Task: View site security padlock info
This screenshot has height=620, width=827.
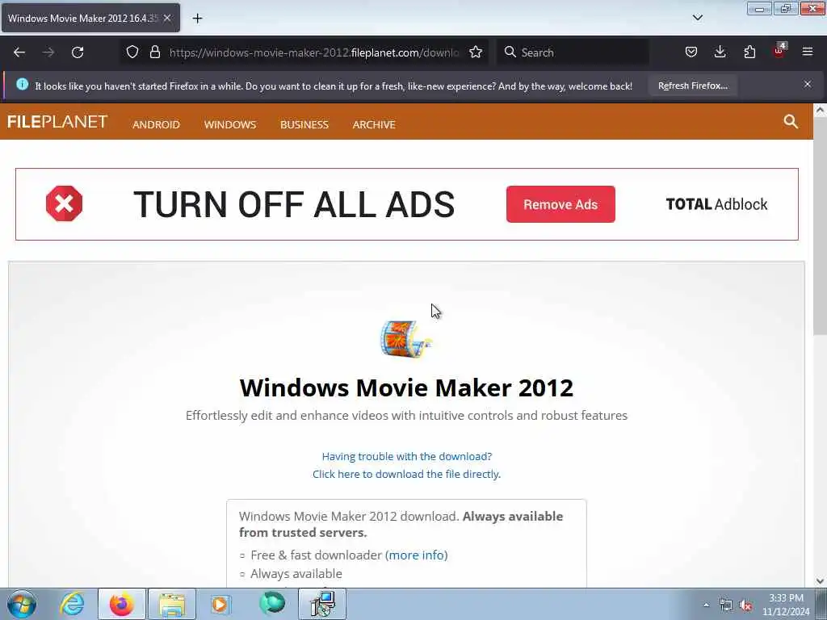Action: [154, 52]
